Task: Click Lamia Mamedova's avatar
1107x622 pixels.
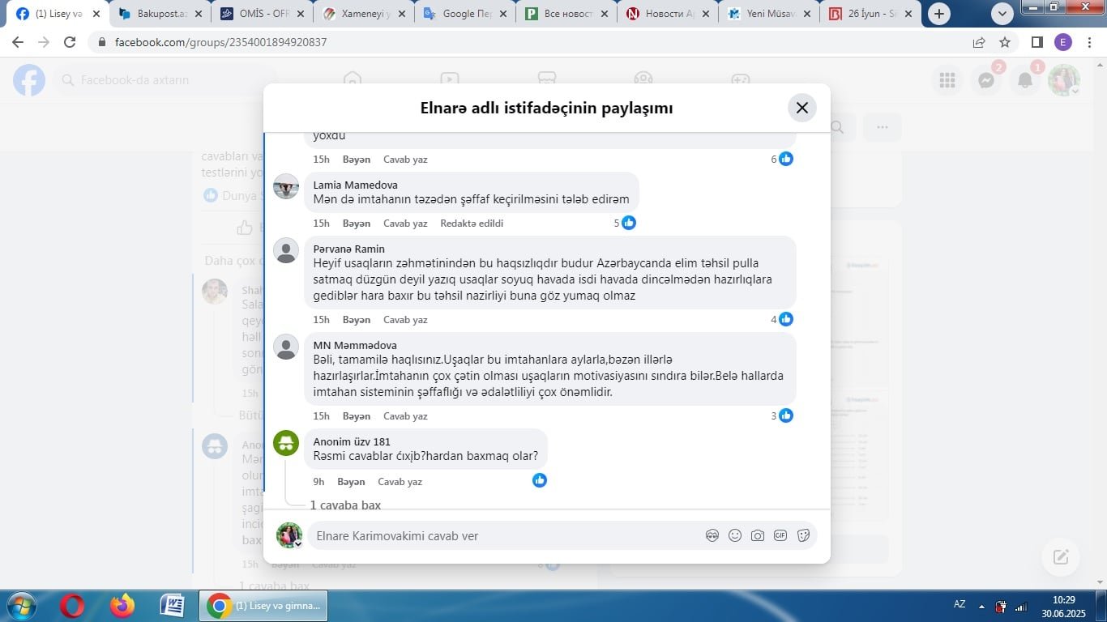Action: (x=286, y=186)
